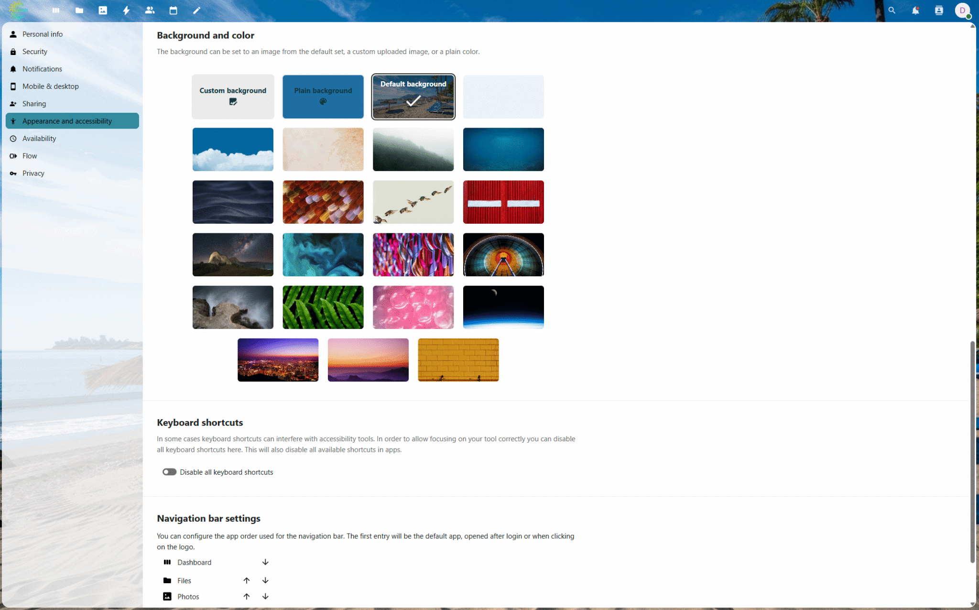The width and height of the screenshot is (979, 610).
Task: Open contacts menu in header
Action: (939, 10)
